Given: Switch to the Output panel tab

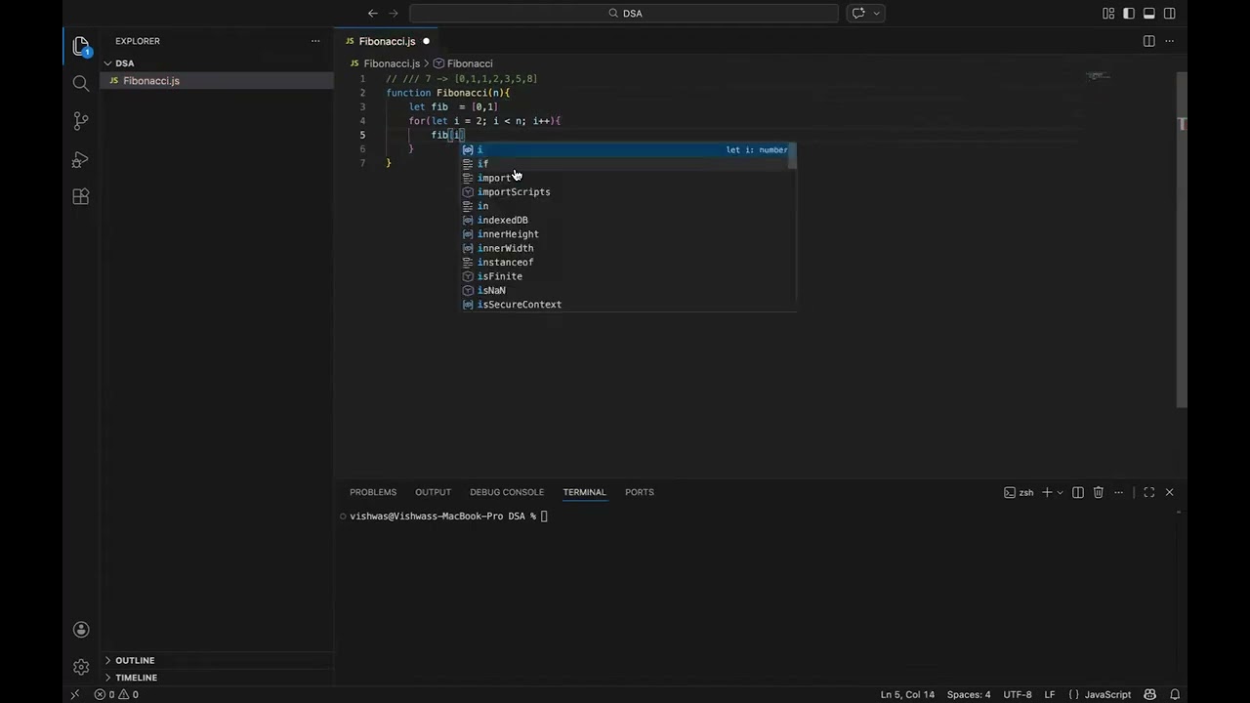Looking at the screenshot, I should [x=433, y=492].
